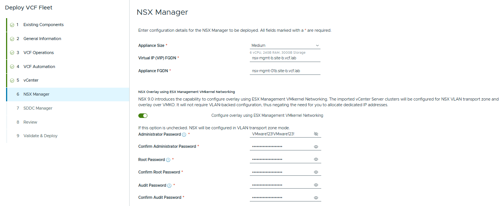Hide the Administrator Password text
Screen dimensions: 503x206
click(316, 134)
